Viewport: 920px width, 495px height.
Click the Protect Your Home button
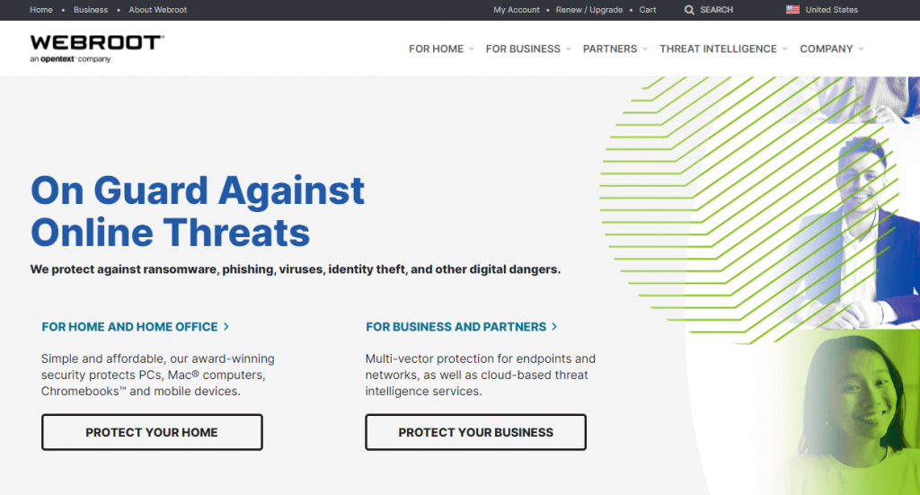coord(152,432)
